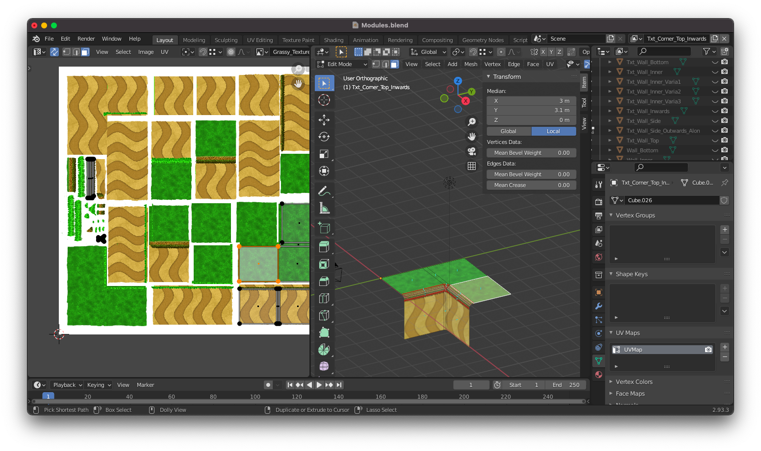The height and width of the screenshot is (451, 761).
Task: Select the Annotate tool
Action: click(x=324, y=191)
